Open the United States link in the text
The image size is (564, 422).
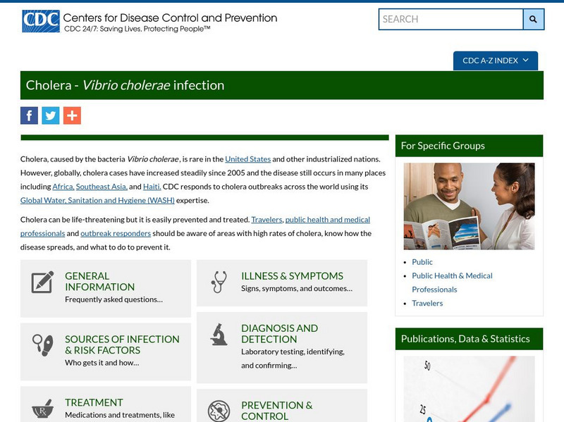tap(248, 158)
